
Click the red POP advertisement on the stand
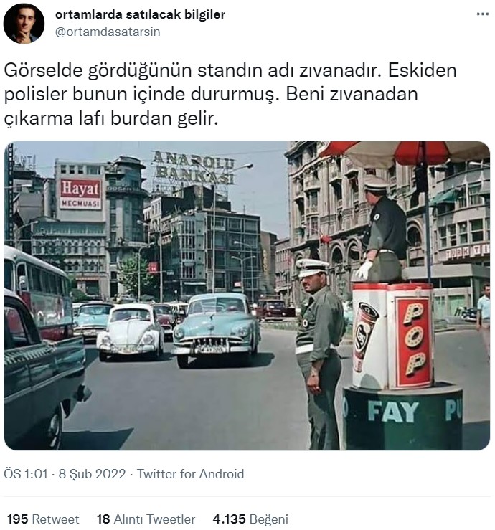[x=414, y=341]
